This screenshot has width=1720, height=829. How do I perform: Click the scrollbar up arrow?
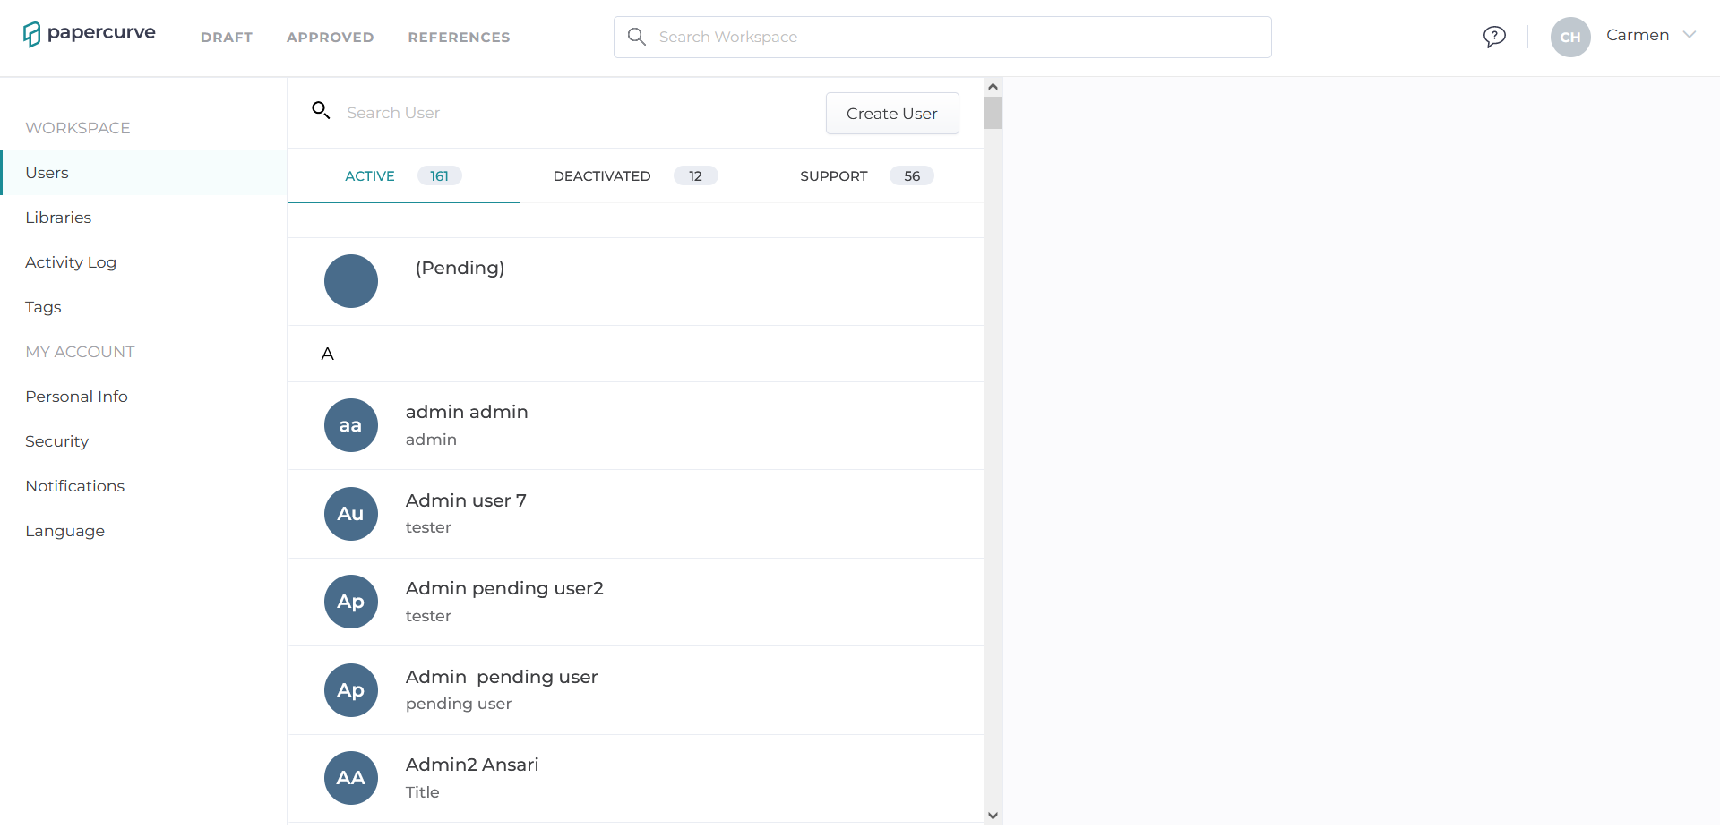(x=993, y=86)
